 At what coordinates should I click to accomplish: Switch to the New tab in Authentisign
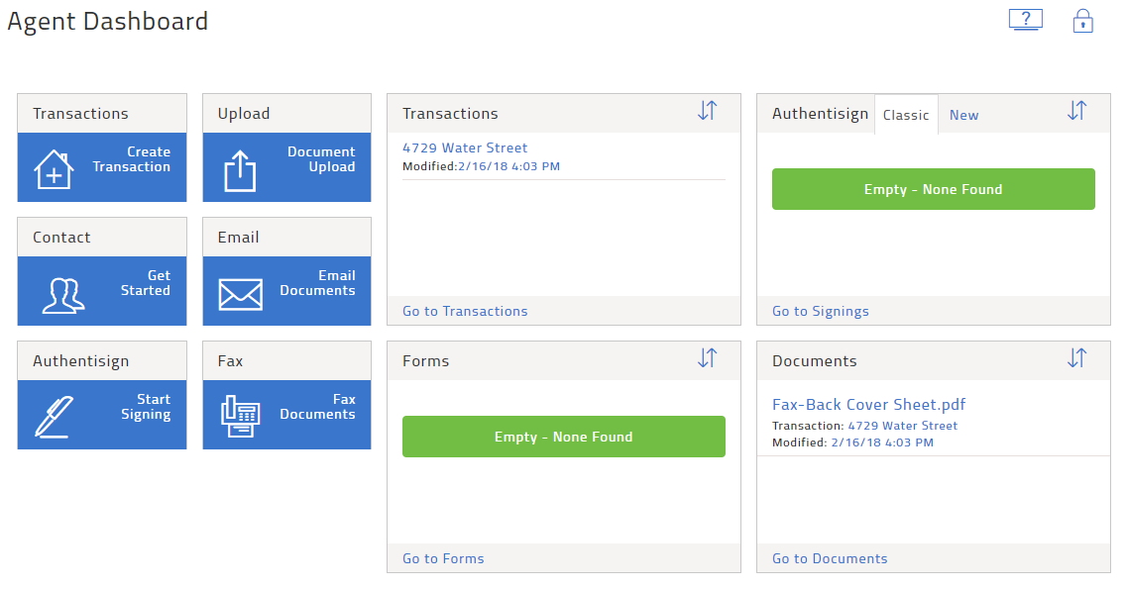[963, 114]
